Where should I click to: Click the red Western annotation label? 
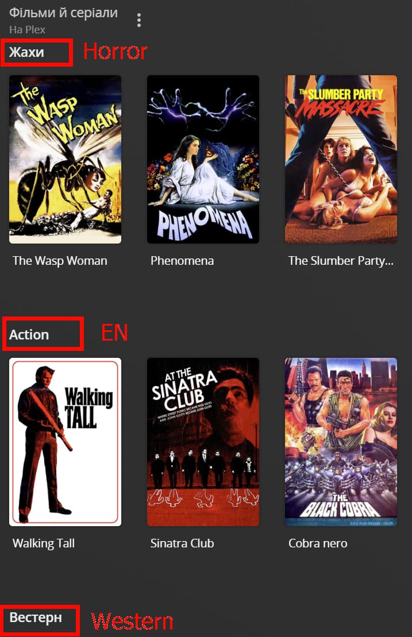[132, 621]
